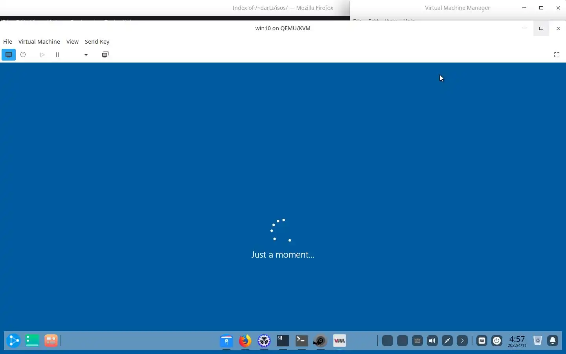The height and width of the screenshot is (354, 566).
Task: Maximize the Virtual Machine Manager window
Action: (541, 8)
